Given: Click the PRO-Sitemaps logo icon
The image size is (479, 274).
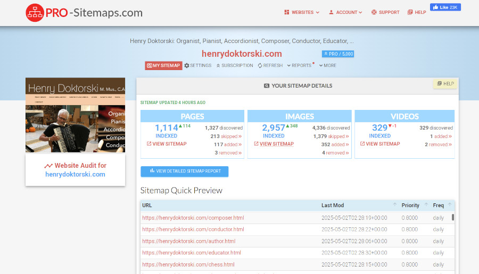Looking at the screenshot, I should [35, 12].
